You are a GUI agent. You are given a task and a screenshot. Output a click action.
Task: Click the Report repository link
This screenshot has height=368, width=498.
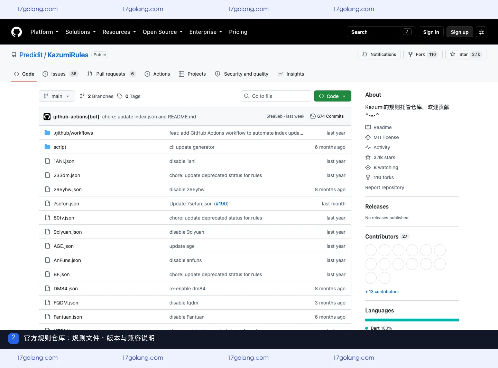385,187
